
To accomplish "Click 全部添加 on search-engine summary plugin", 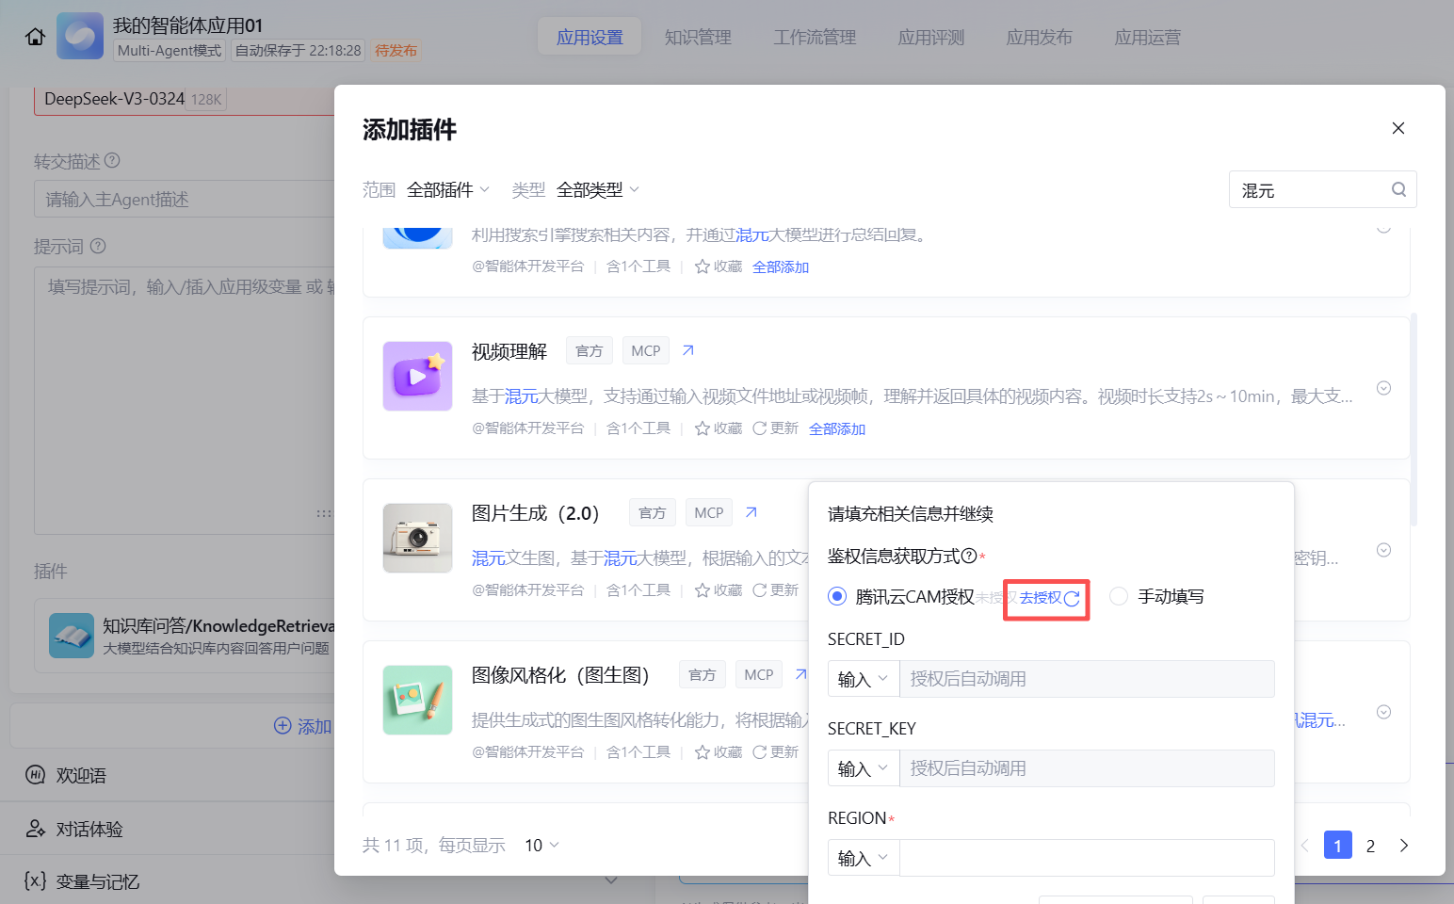I will click(x=781, y=266).
